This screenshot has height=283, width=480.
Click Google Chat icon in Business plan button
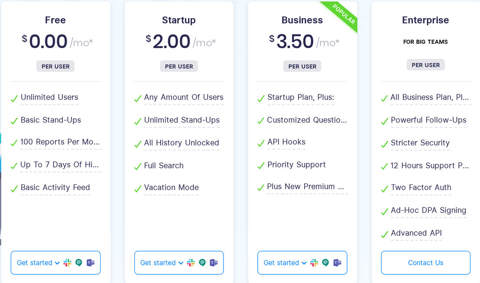click(x=325, y=263)
